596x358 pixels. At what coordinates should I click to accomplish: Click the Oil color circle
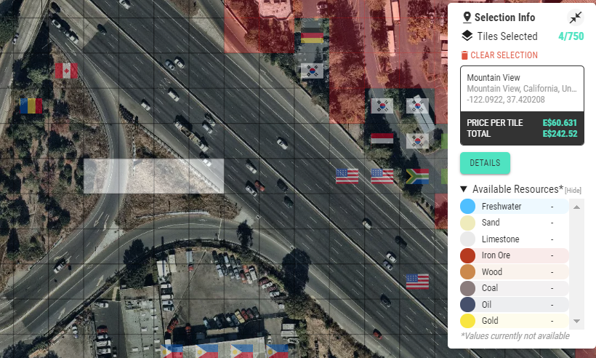point(467,304)
